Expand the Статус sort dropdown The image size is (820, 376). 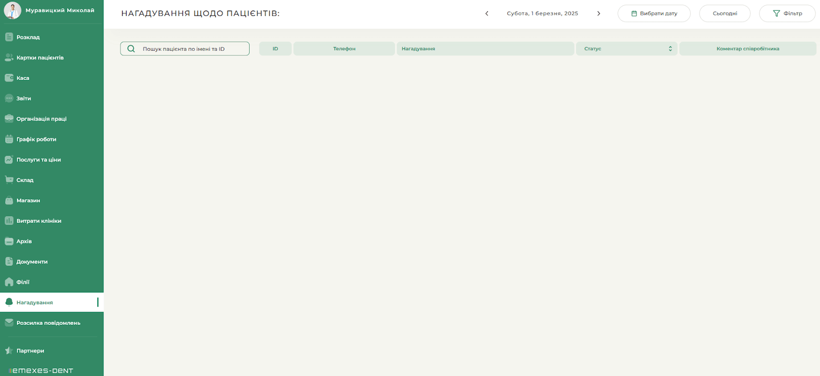pyautogui.click(x=670, y=49)
